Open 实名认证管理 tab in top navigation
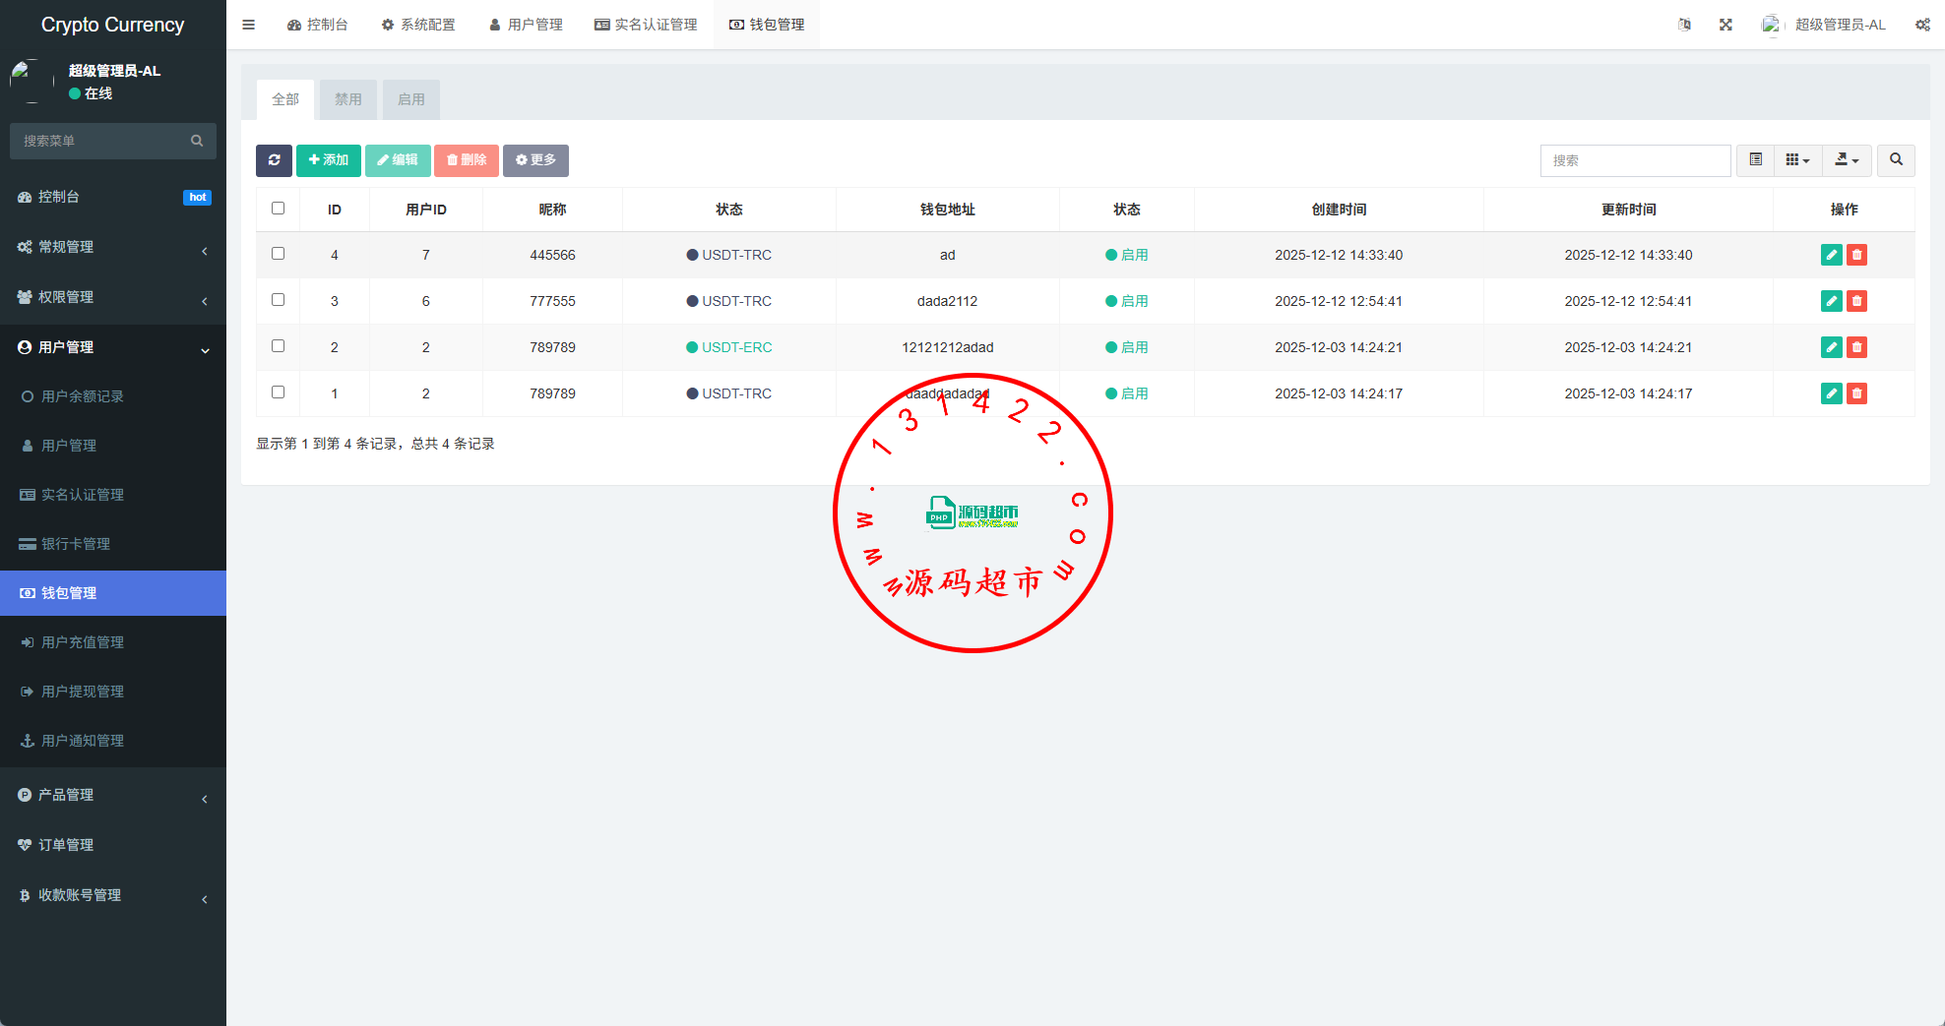This screenshot has width=1945, height=1026. pyautogui.click(x=646, y=25)
